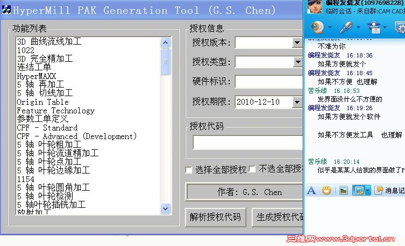This screenshot has width=405, height=246.
Task: Start a voice call with microphone icon
Action: click(x=346, y=27)
